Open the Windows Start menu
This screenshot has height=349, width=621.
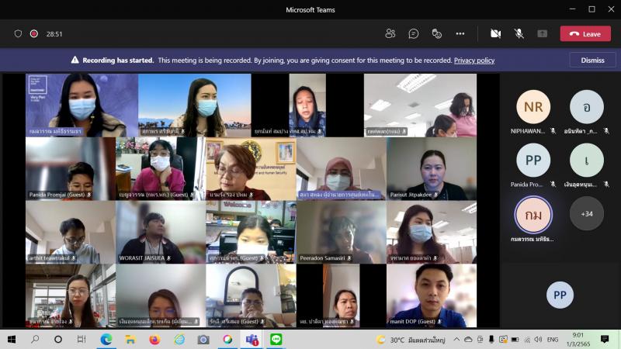[12, 339]
